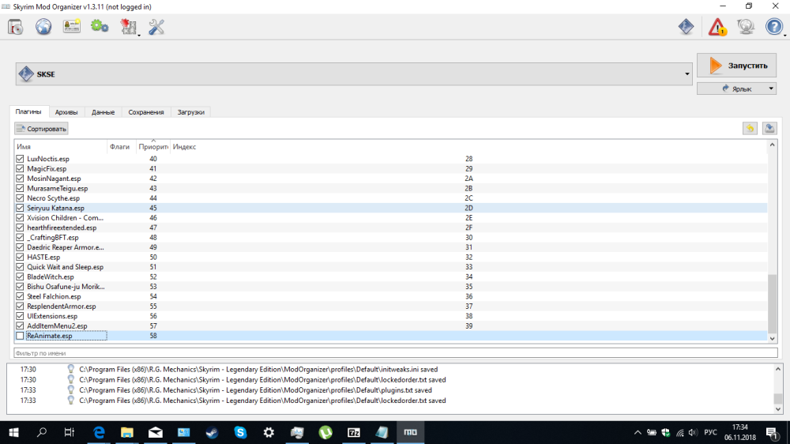Viewport: 790px width, 444px height.
Task: Click the create backup icon above plugin list
Action: (769, 129)
